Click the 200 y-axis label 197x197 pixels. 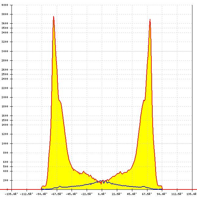click(x=6, y=180)
